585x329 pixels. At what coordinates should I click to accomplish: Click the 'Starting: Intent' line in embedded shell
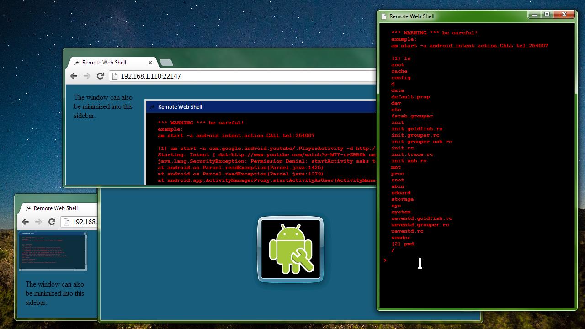(x=267, y=155)
